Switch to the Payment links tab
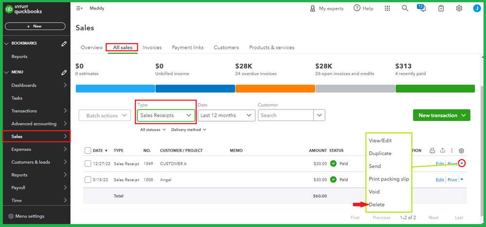The height and width of the screenshot is (227, 486). [x=188, y=47]
